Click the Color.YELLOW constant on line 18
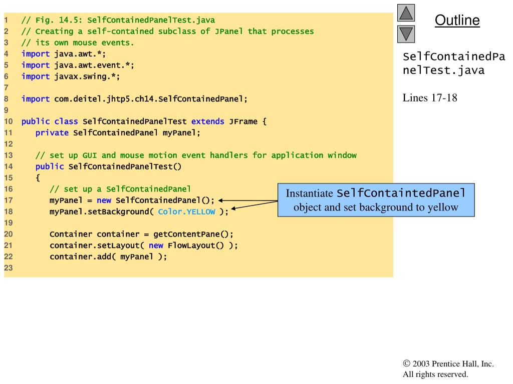This screenshot has height=384, width=513. coord(186,211)
